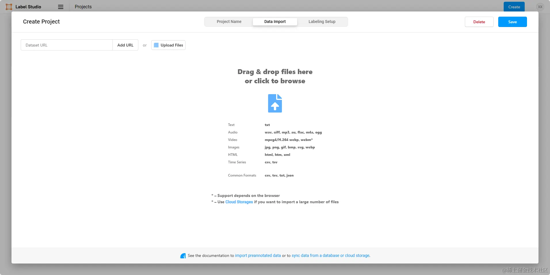Switch to the Project Name tab
This screenshot has height=275, width=550.
coord(229,22)
